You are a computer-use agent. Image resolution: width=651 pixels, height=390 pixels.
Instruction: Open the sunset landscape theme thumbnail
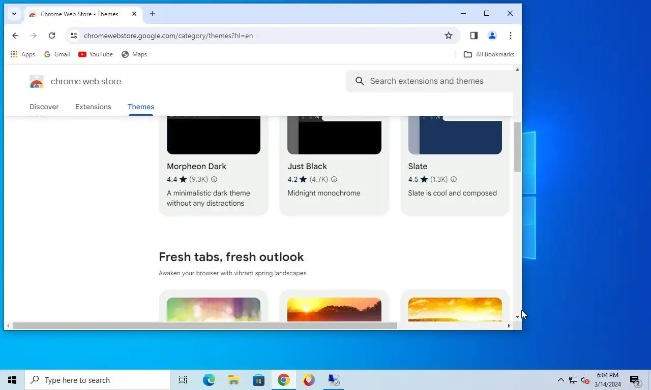334,309
